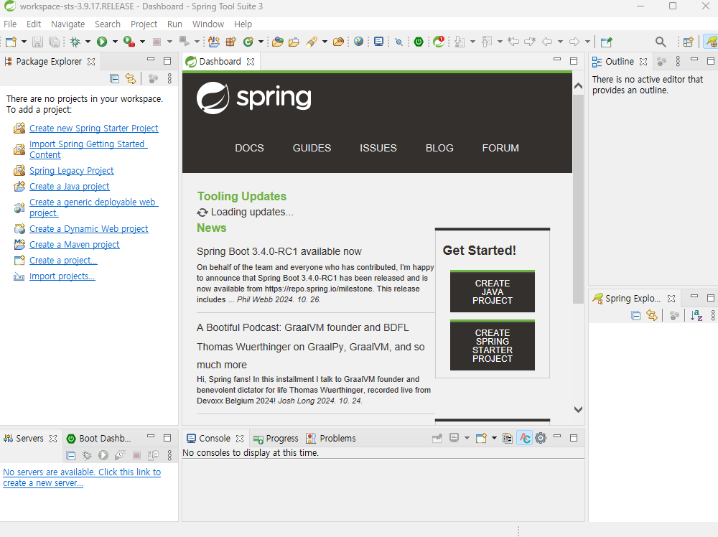Click the Open Task folder icon
Screen dimensions: 718x537
click(294, 42)
